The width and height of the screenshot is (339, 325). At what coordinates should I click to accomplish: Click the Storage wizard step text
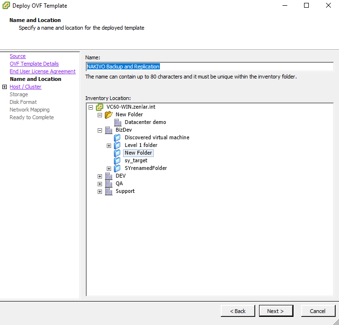coord(19,94)
